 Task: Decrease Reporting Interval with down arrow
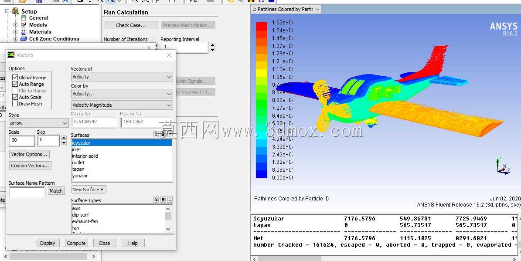coord(213,50)
